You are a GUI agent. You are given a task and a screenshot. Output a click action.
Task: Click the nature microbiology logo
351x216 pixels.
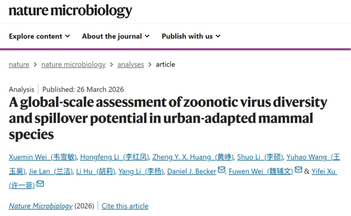coord(71,11)
